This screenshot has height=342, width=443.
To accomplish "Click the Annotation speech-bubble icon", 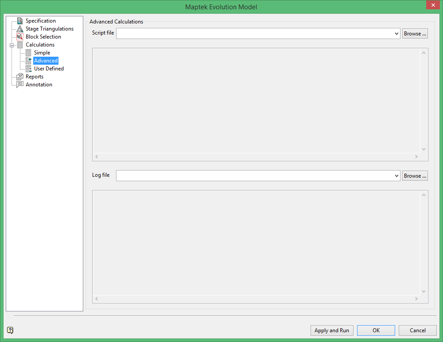I will tap(19, 84).
